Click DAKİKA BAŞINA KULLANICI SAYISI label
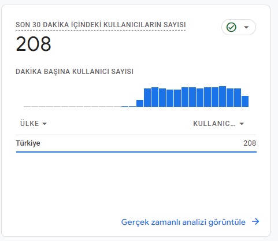The height and width of the screenshot is (241, 278). tap(75, 72)
